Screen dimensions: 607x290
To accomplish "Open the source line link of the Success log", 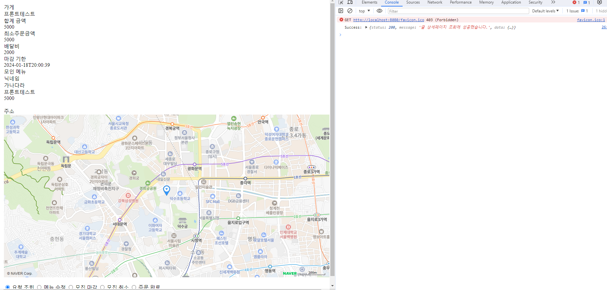I will click(x=604, y=27).
